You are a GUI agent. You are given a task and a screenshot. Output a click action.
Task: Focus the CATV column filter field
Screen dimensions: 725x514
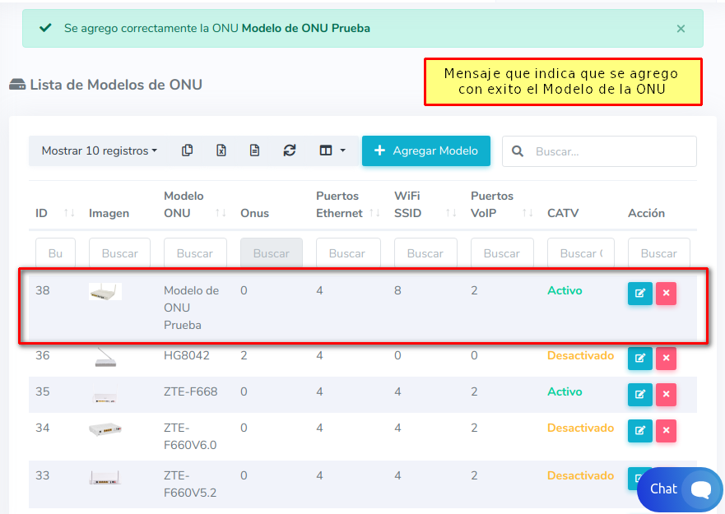(x=581, y=253)
